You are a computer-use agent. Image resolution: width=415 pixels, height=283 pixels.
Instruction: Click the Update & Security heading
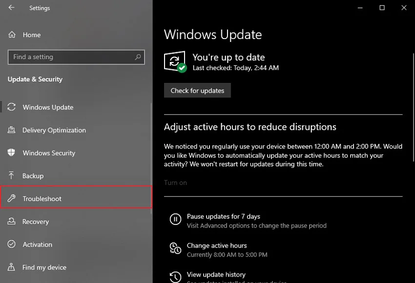click(35, 79)
